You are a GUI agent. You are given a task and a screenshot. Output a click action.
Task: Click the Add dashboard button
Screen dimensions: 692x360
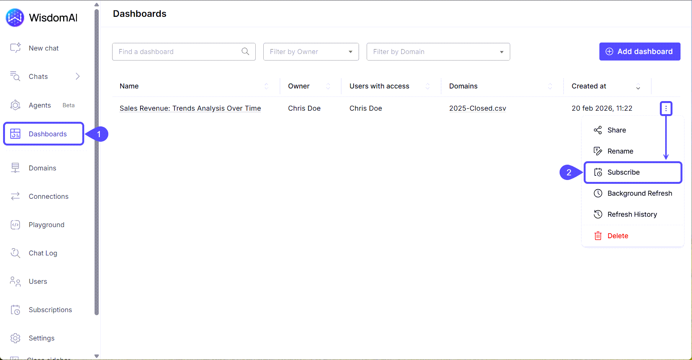639,51
